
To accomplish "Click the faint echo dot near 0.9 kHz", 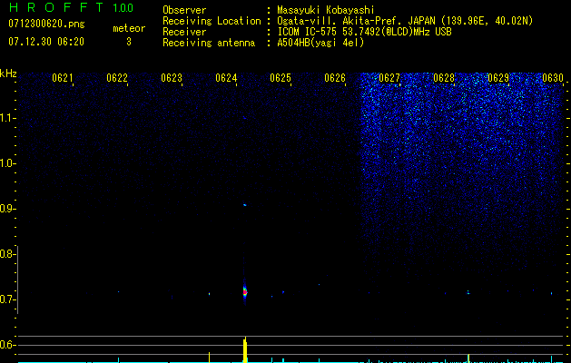I will [x=245, y=205].
